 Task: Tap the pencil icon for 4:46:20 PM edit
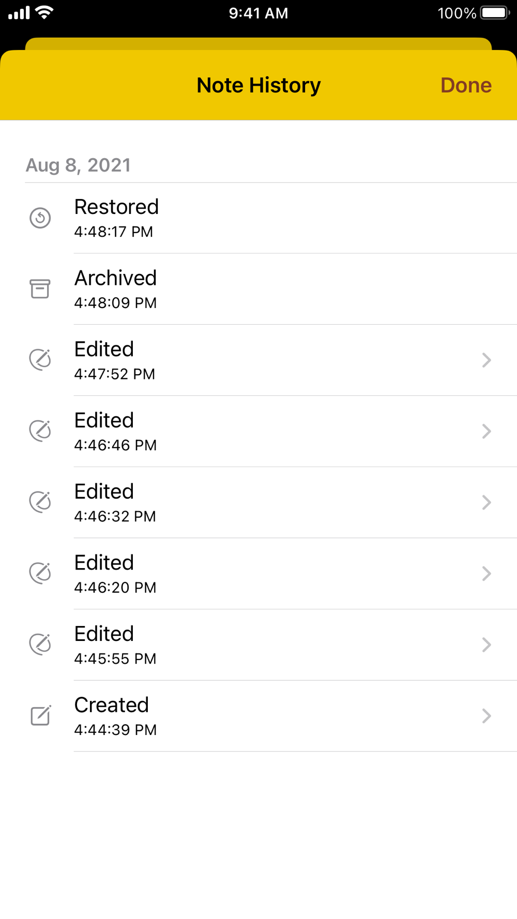click(x=40, y=573)
